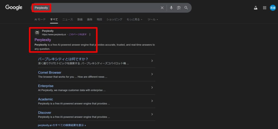Expand chevron on Enterprise row
The height and width of the screenshot is (129, 278).
[x=152, y=87]
